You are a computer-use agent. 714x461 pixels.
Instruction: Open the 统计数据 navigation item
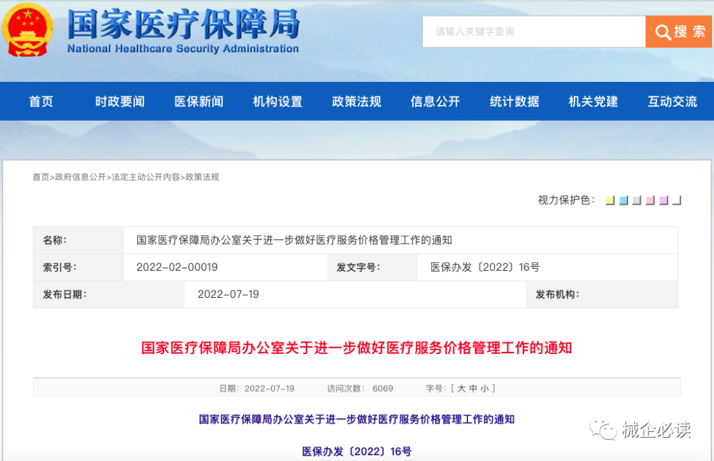(x=514, y=102)
